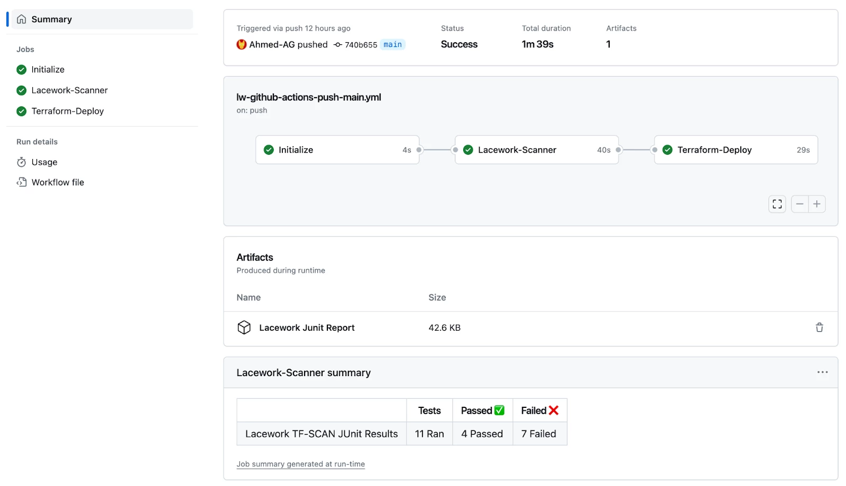
Task: Click the Failed column header
Action: coord(539,410)
